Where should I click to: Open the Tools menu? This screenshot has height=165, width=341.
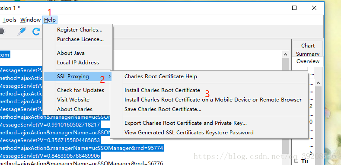pyautogui.click(x=10, y=20)
